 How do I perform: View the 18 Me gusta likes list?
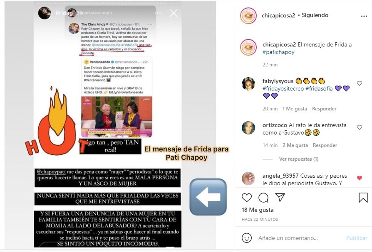(x=258, y=210)
